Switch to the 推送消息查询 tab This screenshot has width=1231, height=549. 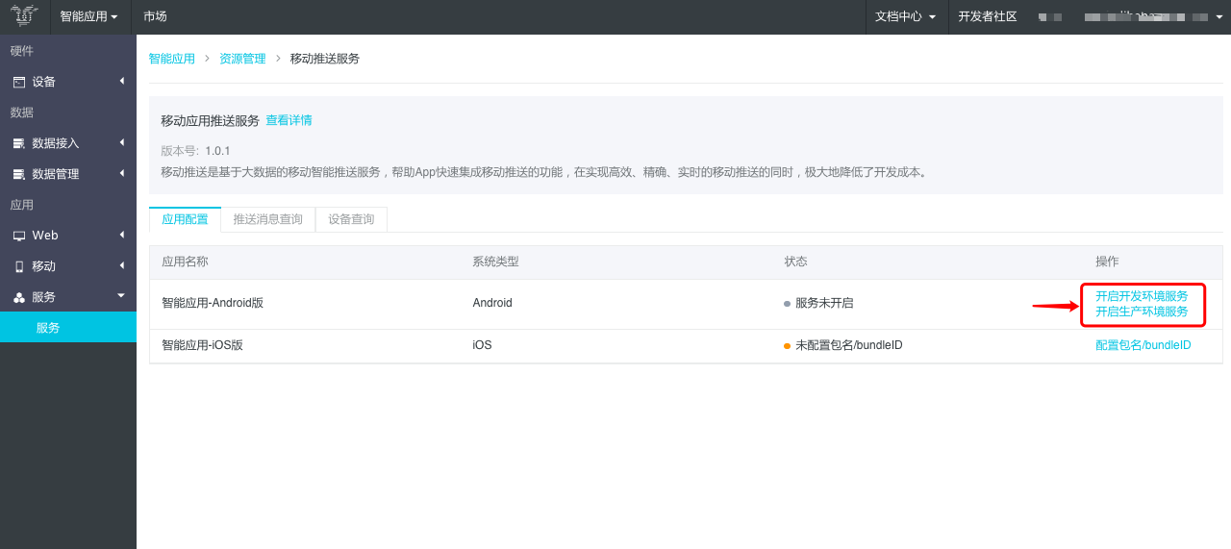(268, 219)
